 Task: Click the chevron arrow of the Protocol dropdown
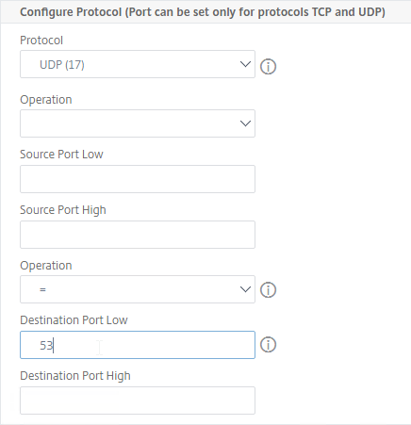[245, 64]
